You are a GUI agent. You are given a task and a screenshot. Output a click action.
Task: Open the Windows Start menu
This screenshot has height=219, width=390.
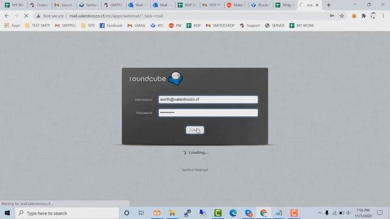click(7, 213)
